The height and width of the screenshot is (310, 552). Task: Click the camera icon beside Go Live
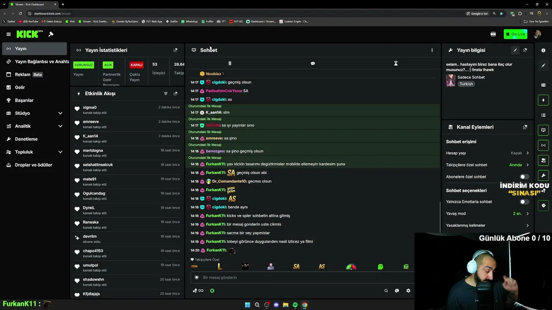tap(493, 34)
